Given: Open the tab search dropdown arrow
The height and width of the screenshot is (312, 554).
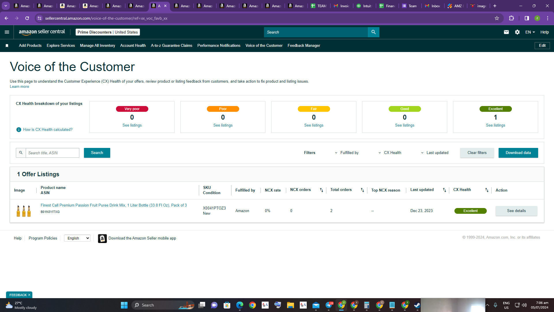Looking at the screenshot, I should point(6,6).
